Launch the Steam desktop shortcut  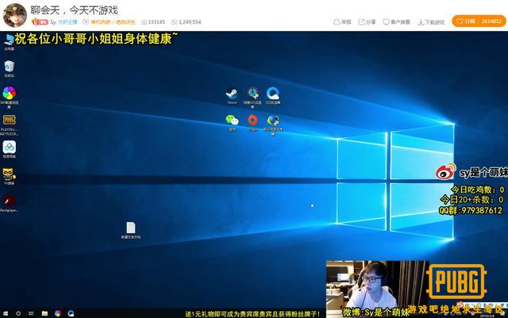[232, 96]
